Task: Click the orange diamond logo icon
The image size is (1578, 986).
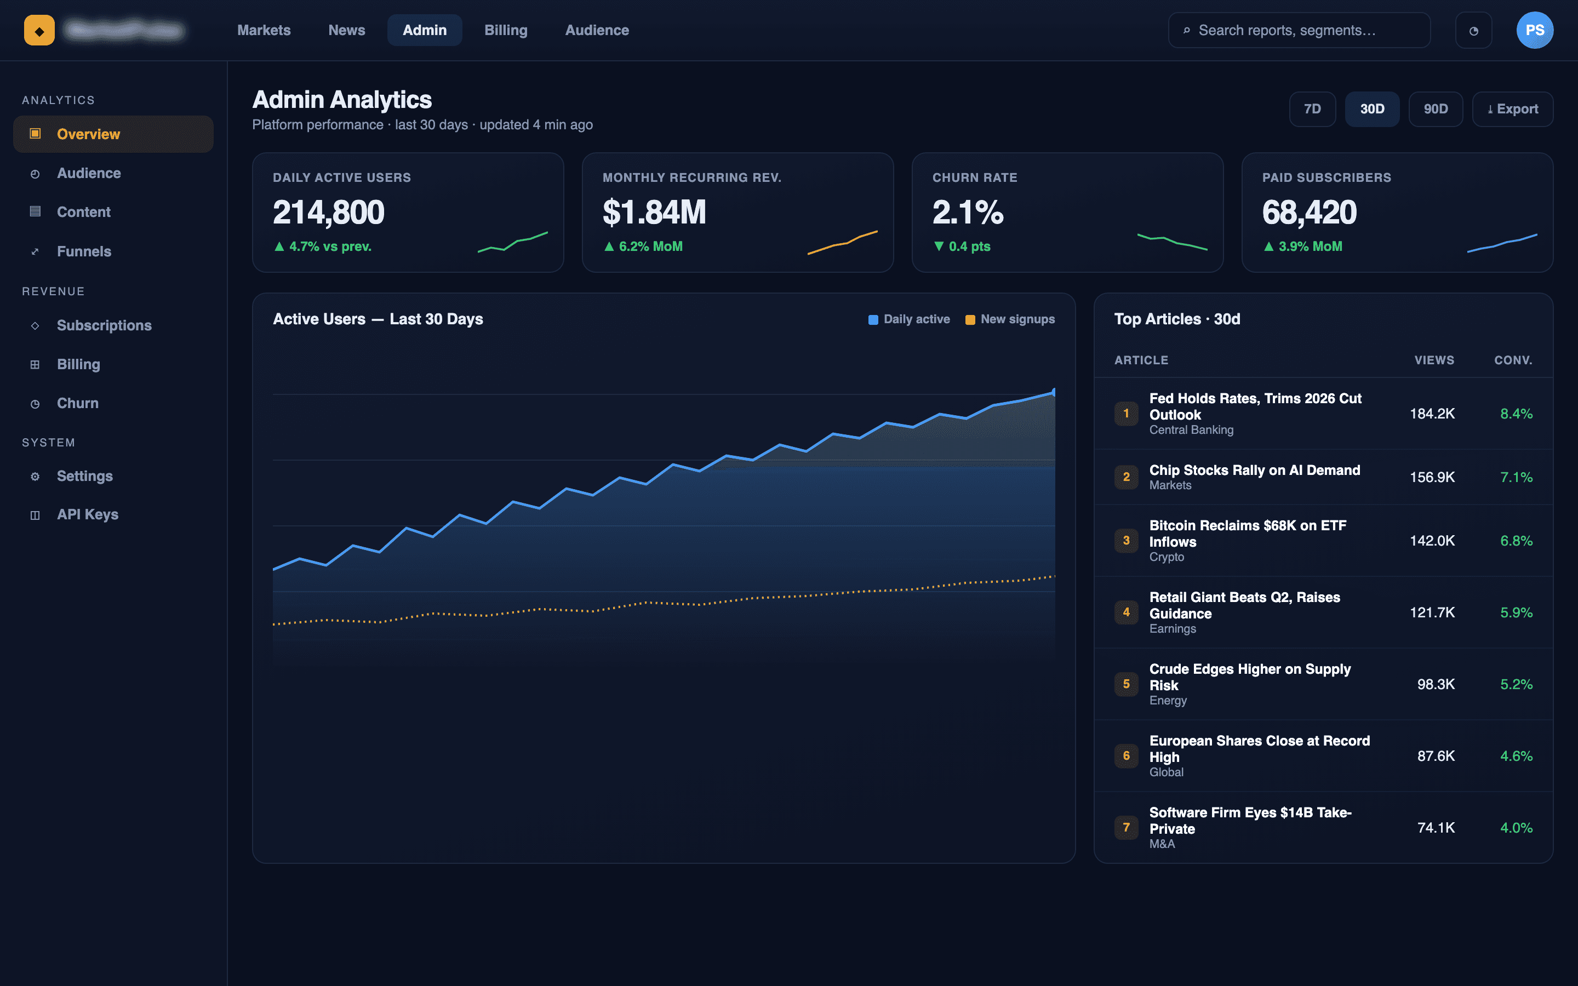Action: point(39,30)
